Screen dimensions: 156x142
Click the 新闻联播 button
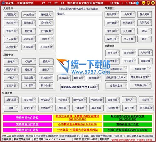[145, 61]
